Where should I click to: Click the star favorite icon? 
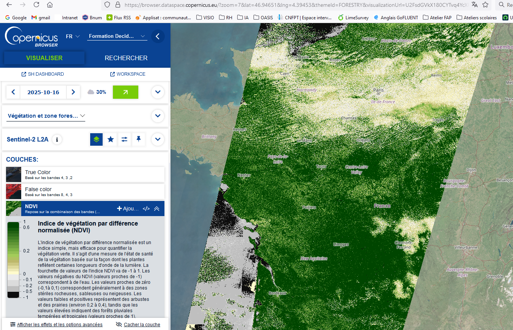110,139
